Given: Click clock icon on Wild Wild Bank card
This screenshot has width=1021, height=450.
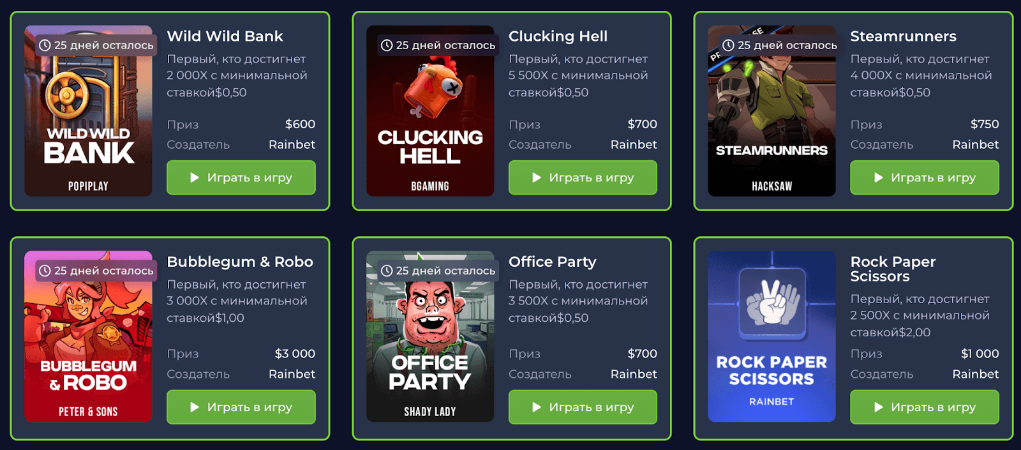Looking at the screenshot, I should (45, 45).
